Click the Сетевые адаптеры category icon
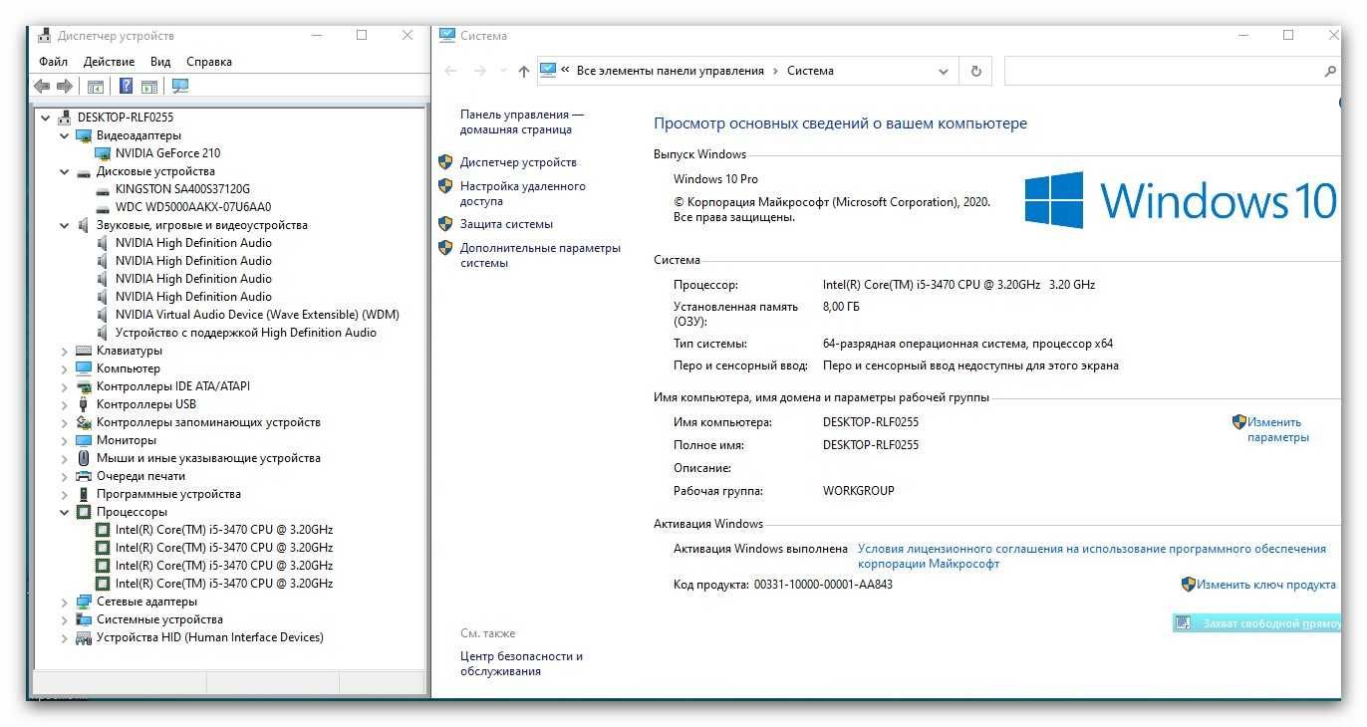The width and height of the screenshot is (1367, 727). point(84,602)
